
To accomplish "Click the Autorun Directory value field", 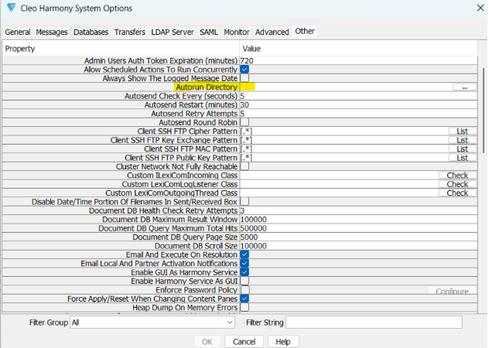I will pyautogui.click(x=346, y=87).
